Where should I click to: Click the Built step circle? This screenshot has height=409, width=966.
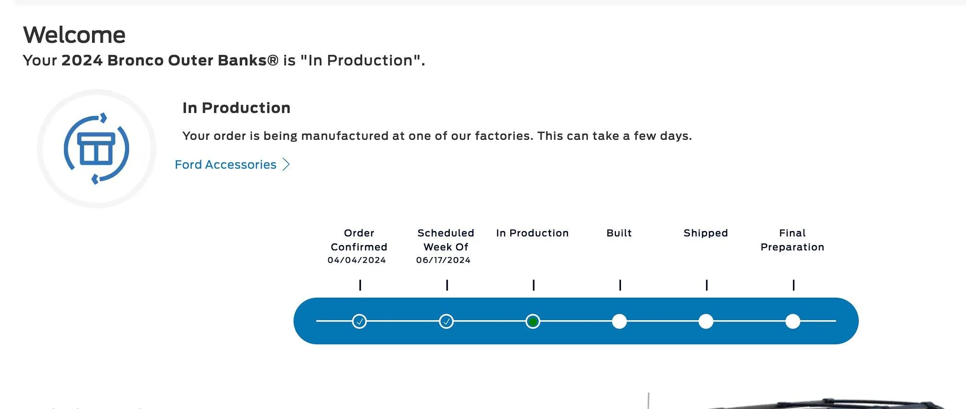click(619, 321)
